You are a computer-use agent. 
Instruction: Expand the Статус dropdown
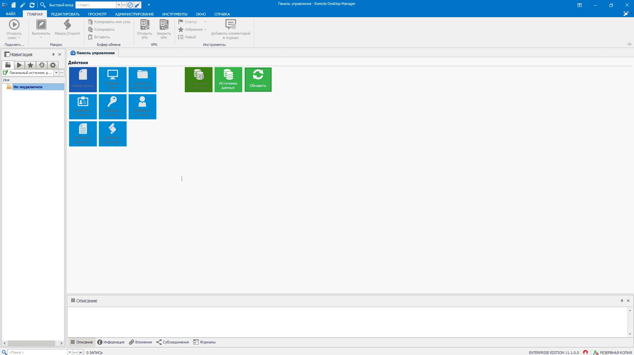[x=205, y=22]
